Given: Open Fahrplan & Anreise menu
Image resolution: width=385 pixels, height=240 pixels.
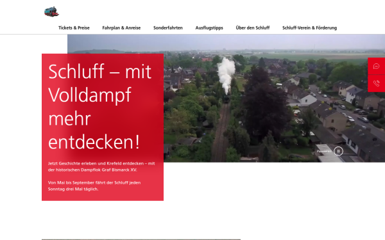Looking at the screenshot, I should [x=121, y=28].
